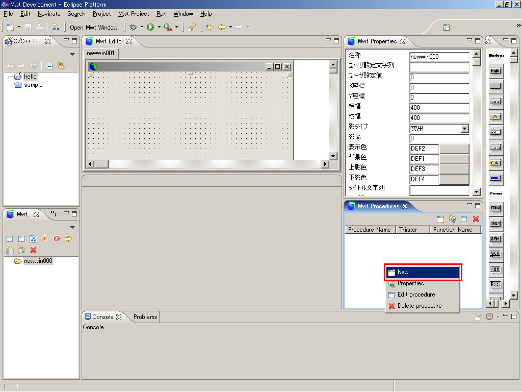This screenshot has height=392, width=522.
Task: Pick 表示色 DEF2 color button
Action: [x=454, y=149]
